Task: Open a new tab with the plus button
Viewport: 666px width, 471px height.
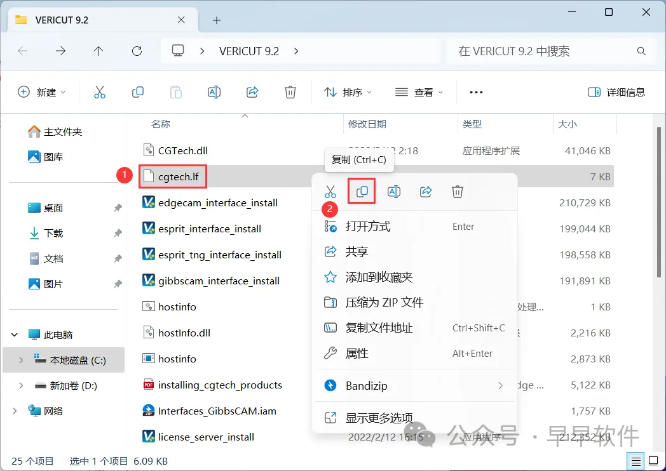Action: click(217, 20)
